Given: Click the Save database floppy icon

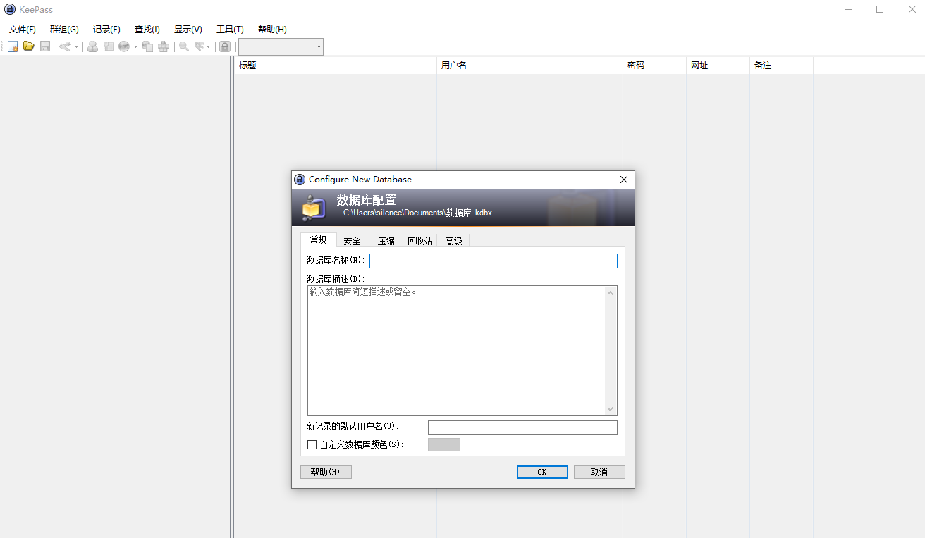Looking at the screenshot, I should coord(45,46).
